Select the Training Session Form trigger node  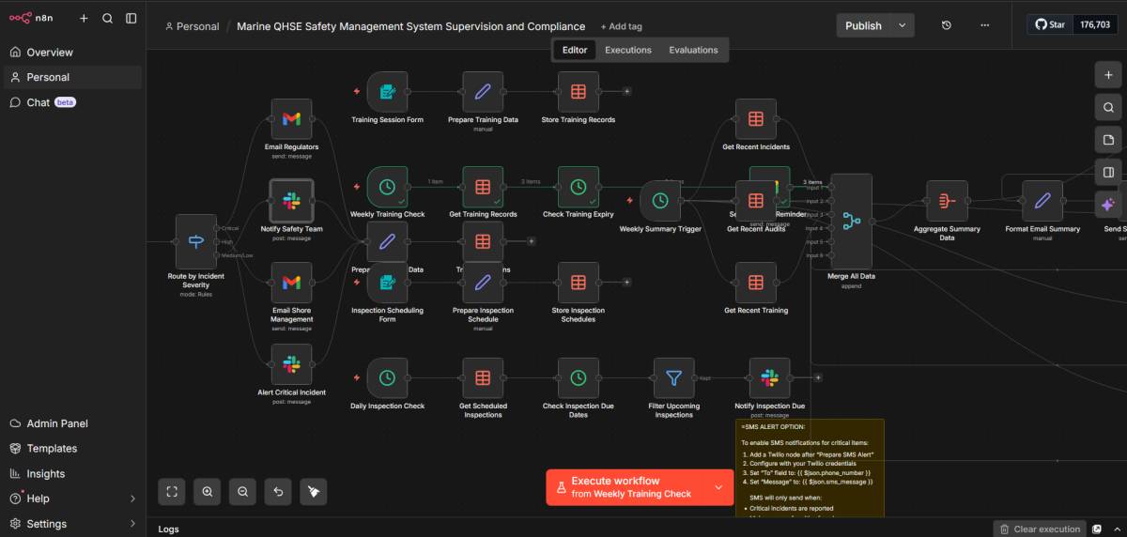tap(387, 92)
